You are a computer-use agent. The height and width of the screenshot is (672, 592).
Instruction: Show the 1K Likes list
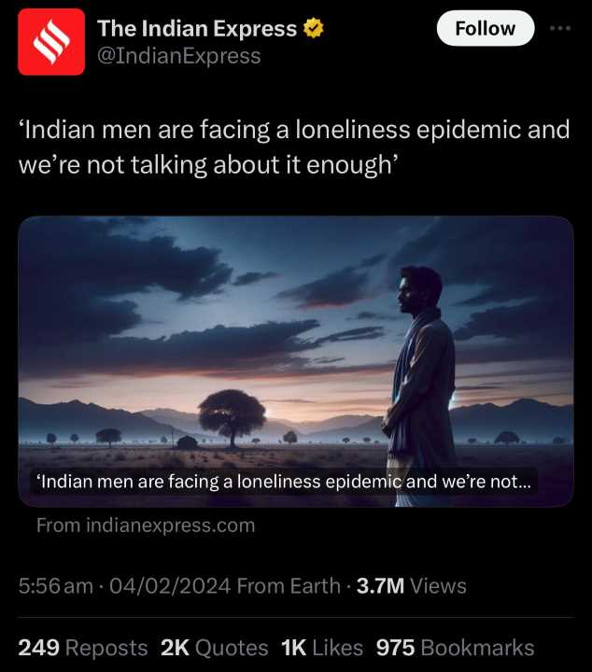tap(322, 648)
